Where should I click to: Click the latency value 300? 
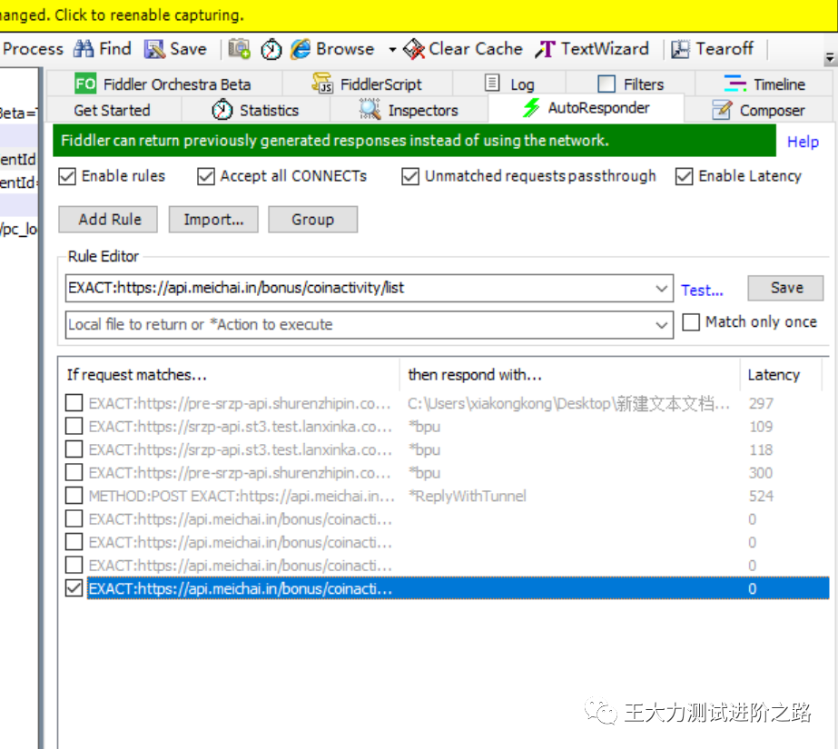coord(761,473)
